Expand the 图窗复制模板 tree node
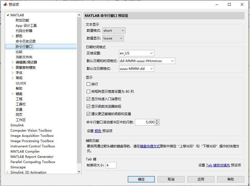Viewport: 250px width, 186px height. pos(13,68)
